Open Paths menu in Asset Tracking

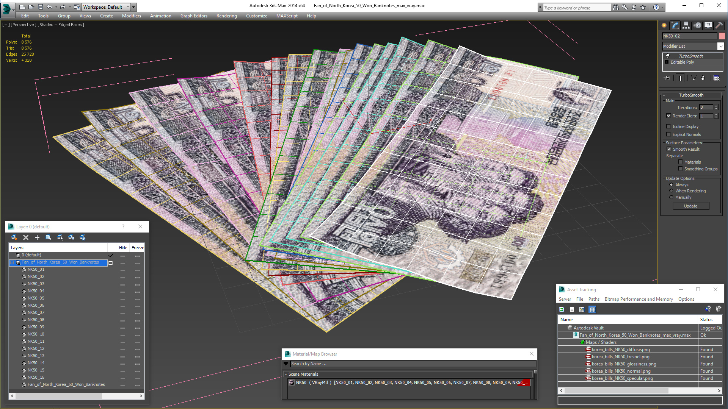click(x=594, y=299)
